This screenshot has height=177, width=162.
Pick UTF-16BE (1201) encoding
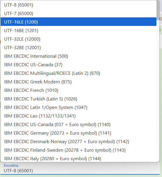point(79,30)
